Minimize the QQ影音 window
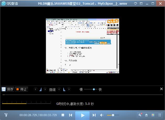165x120 pixels. (x=147, y=4)
